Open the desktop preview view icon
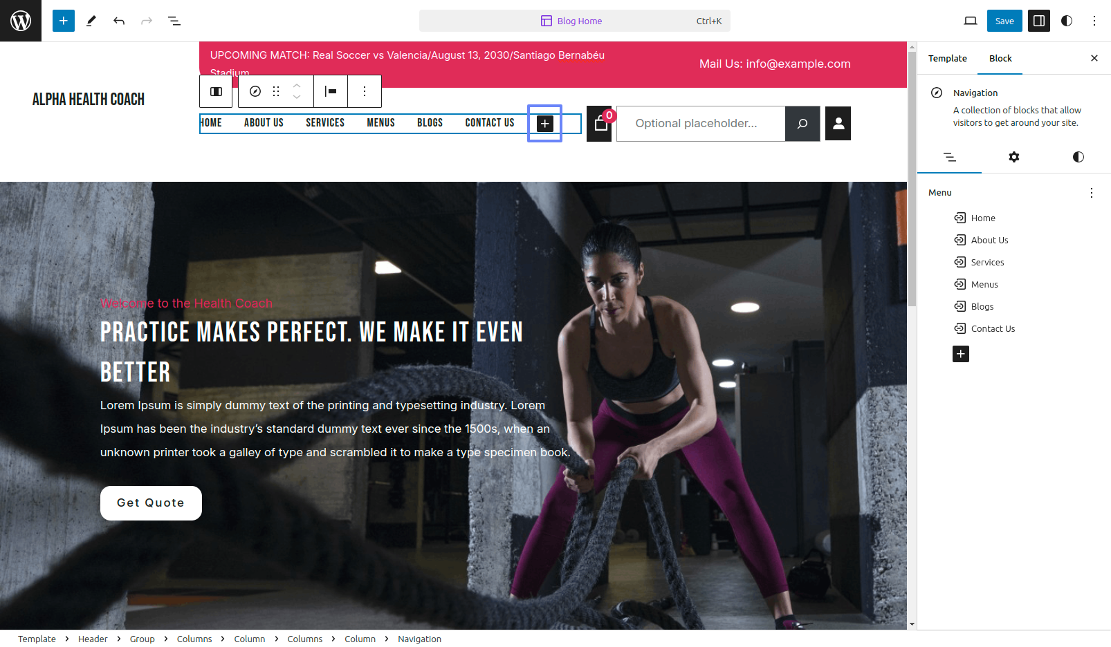 tap(971, 21)
